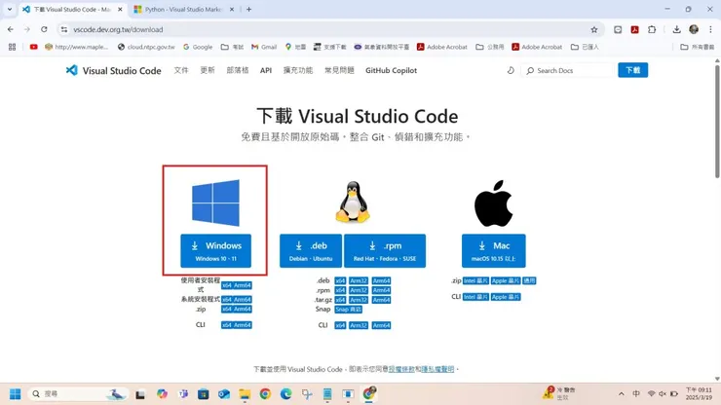Open the tab search chevron dropdown
This screenshot has height=405, width=721.
pyautogui.click(x=9, y=9)
